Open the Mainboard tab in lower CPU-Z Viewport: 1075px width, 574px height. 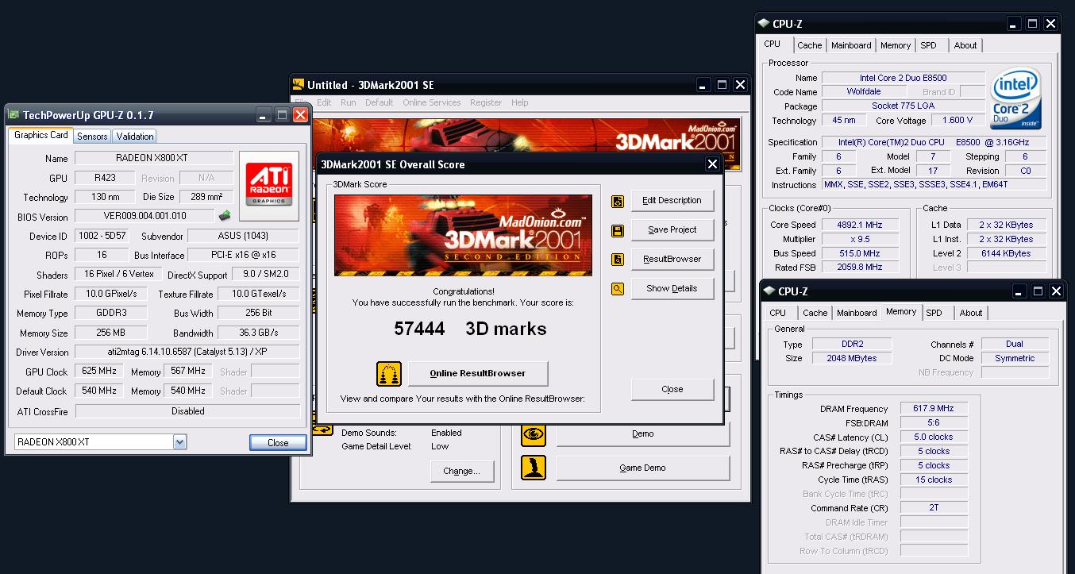pyautogui.click(x=857, y=314)
